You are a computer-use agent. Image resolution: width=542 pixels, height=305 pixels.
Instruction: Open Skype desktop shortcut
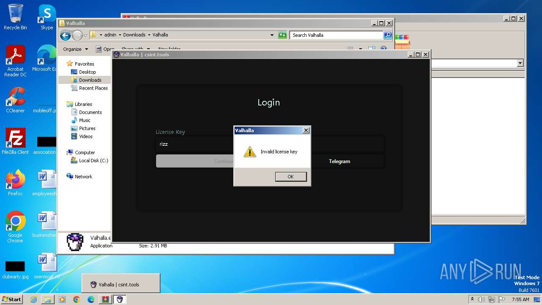click(x=47, y=17)
